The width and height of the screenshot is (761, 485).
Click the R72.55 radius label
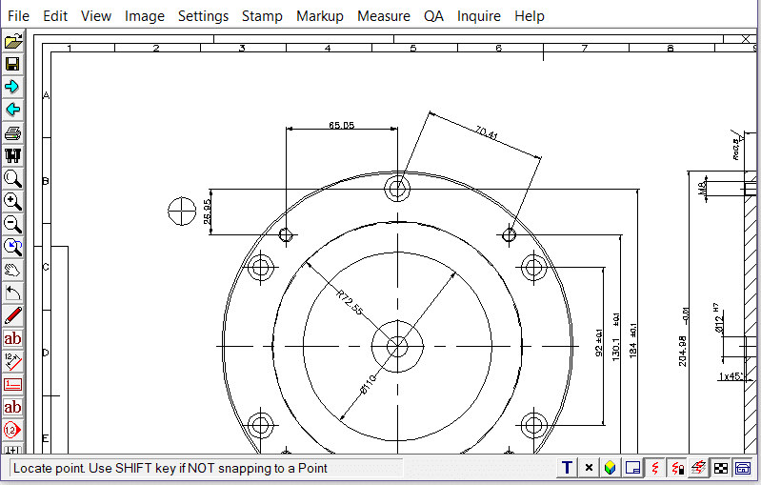350,302
